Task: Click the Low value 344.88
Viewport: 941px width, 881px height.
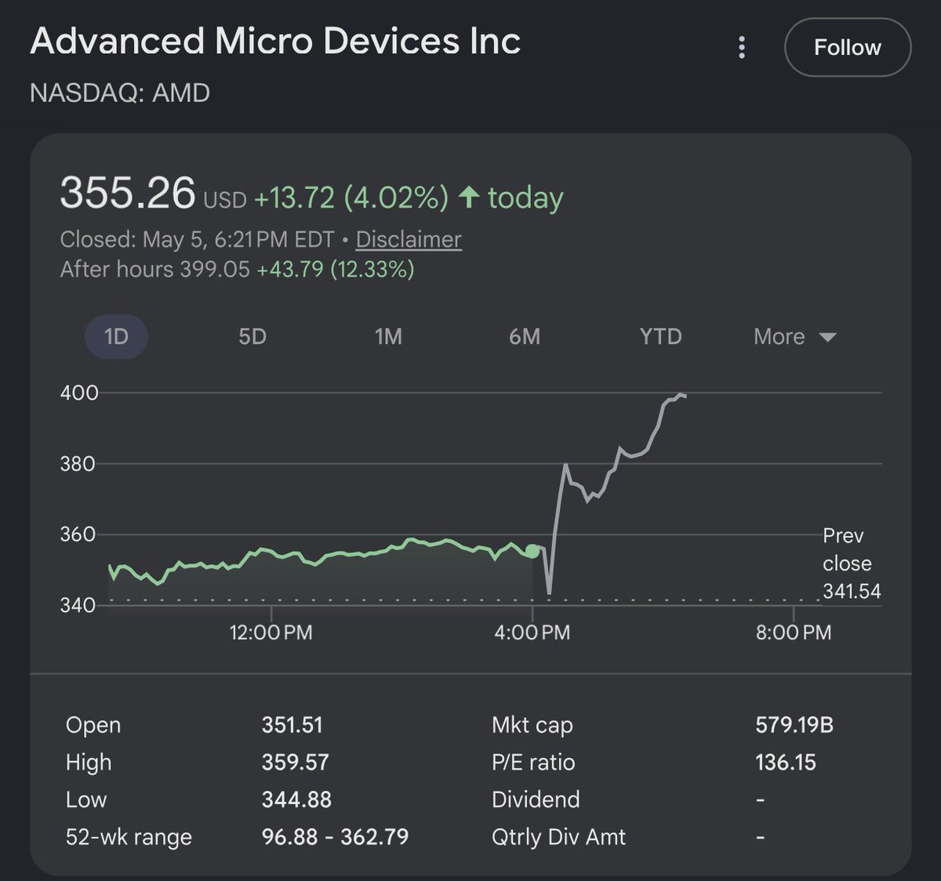Action: 296,799
